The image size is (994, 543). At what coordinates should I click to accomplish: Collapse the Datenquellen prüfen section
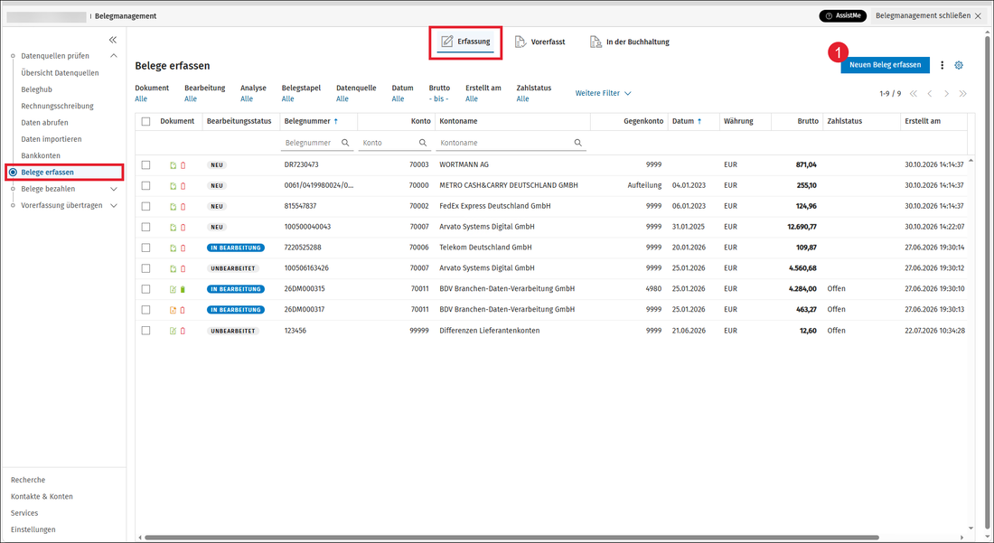click(114, 56)
